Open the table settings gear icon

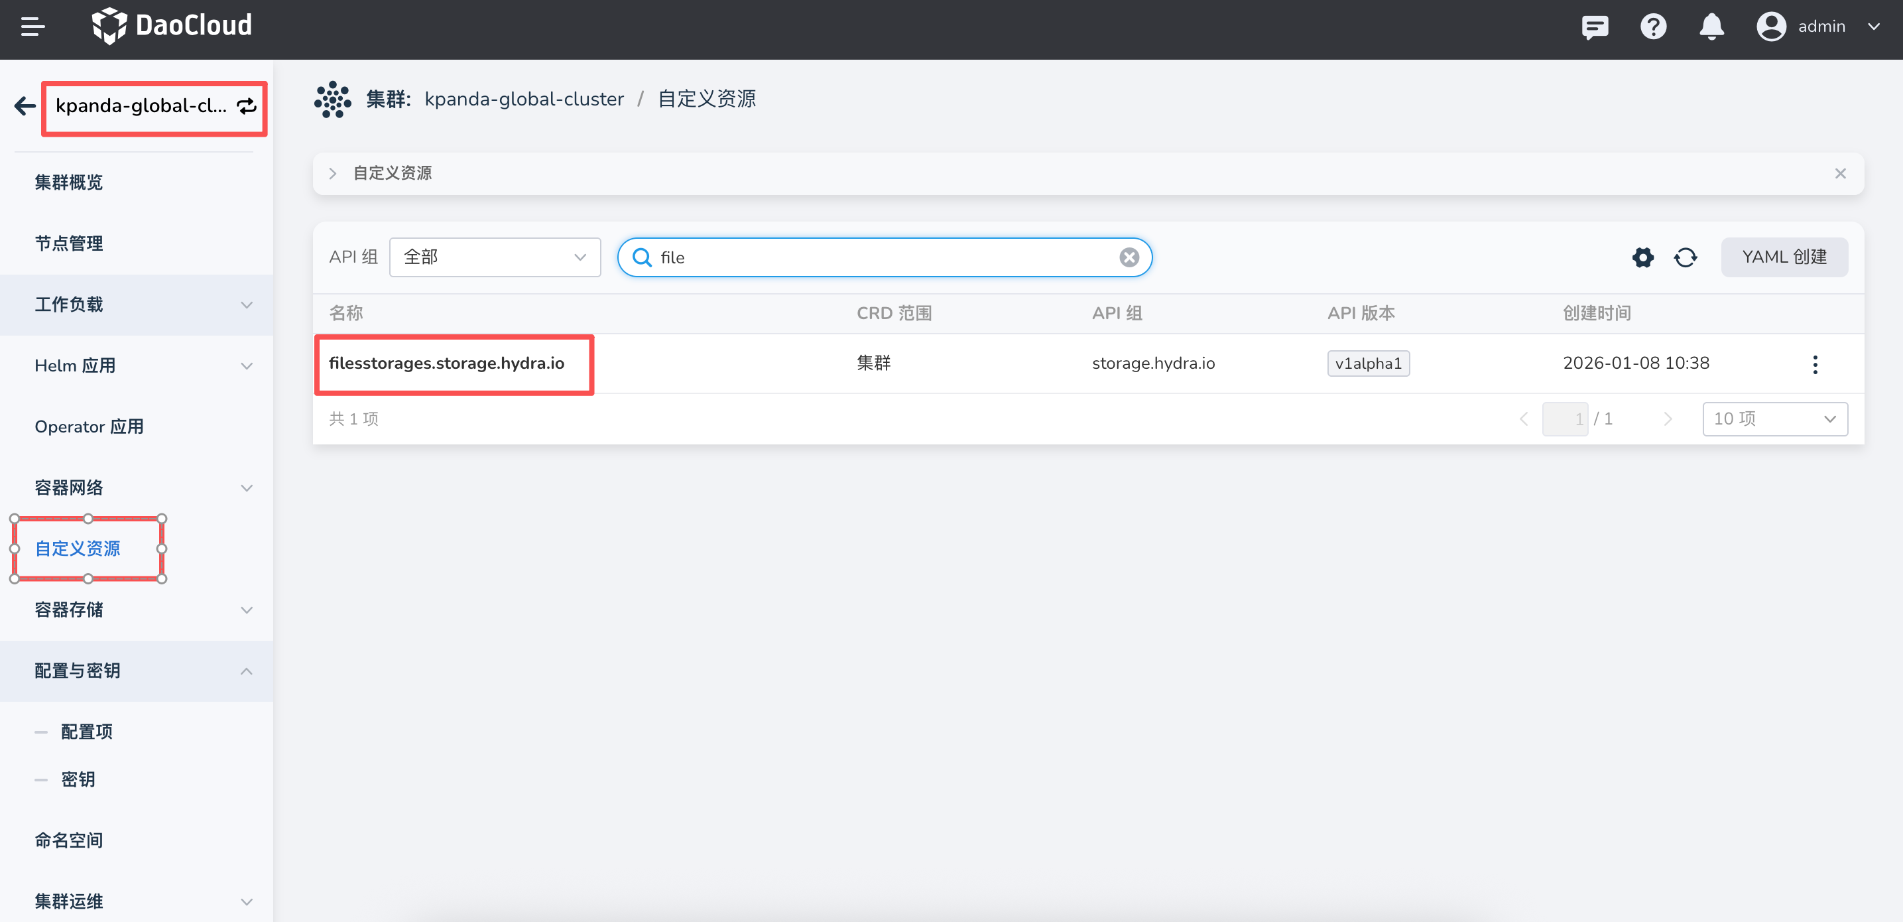click(x=1642, y=257)
